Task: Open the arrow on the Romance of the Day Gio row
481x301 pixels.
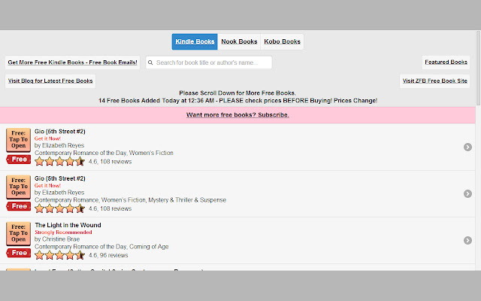Action: pyautogui.click(x=467, y=147)
